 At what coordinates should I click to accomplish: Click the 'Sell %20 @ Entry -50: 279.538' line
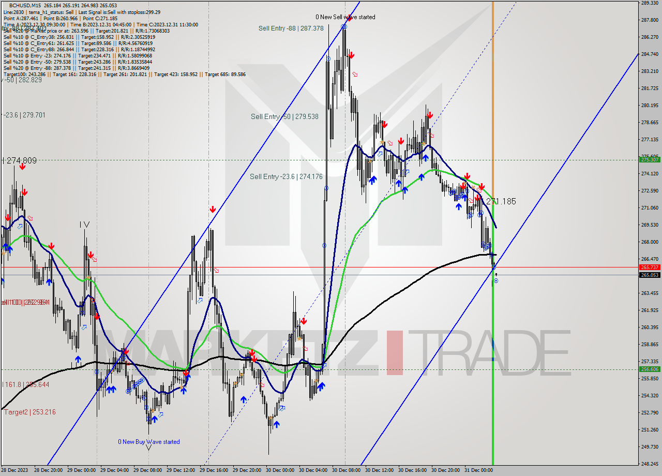point(78,62)
